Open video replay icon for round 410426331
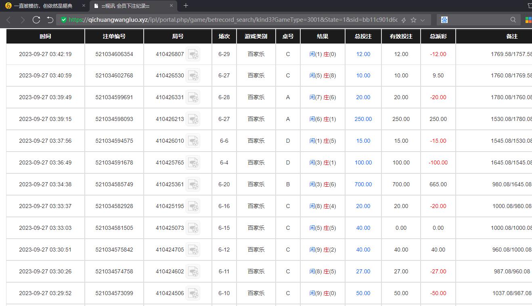The image size is (532, 306). pyautogui.click(x=193, y=98)
